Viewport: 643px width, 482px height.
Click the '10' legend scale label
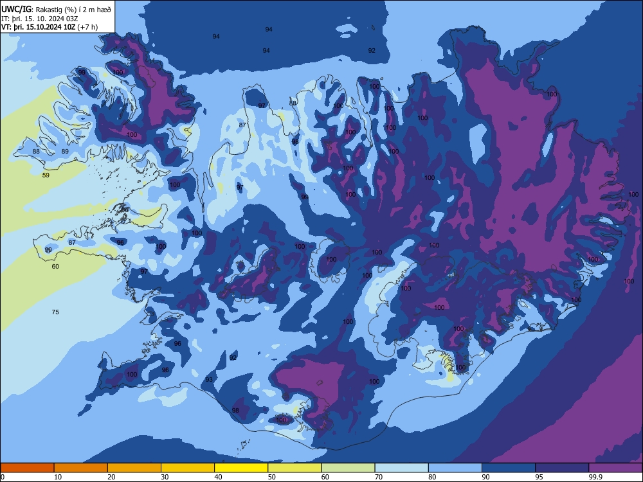(x=58, y=477)
